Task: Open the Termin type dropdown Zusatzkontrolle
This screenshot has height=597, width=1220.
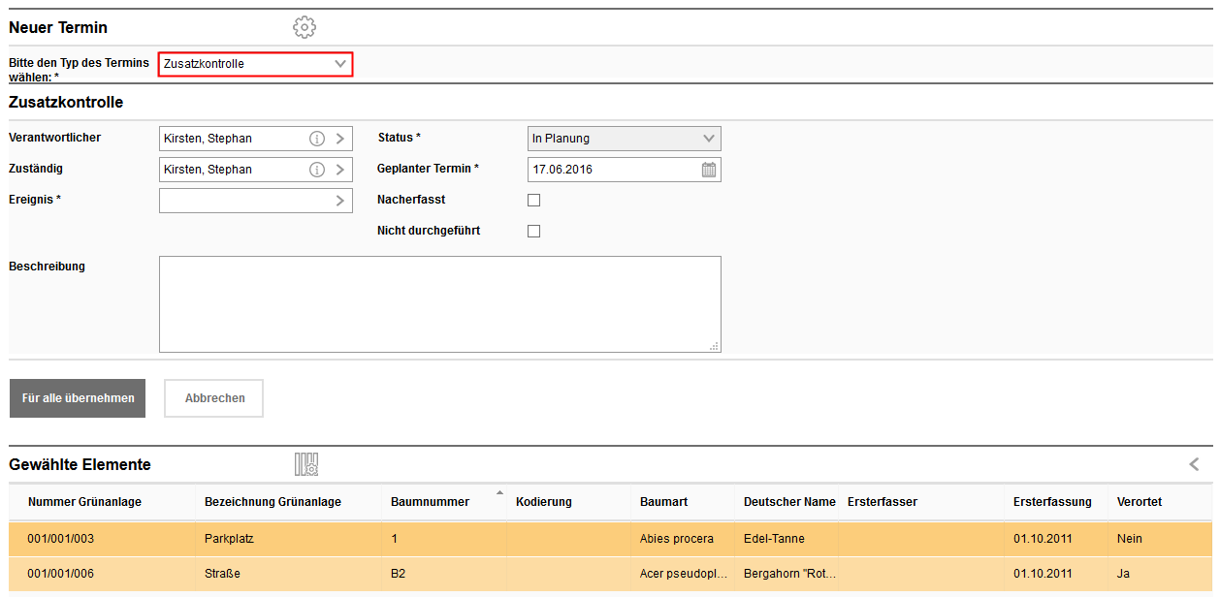Action: pyautogui.click(x=255, y=64)
